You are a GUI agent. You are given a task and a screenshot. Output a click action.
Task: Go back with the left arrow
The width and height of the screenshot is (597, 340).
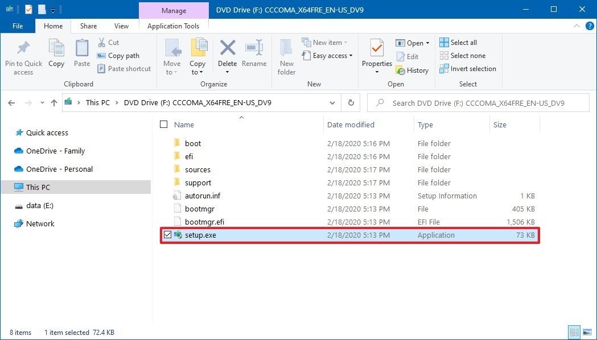pos(11,103)
